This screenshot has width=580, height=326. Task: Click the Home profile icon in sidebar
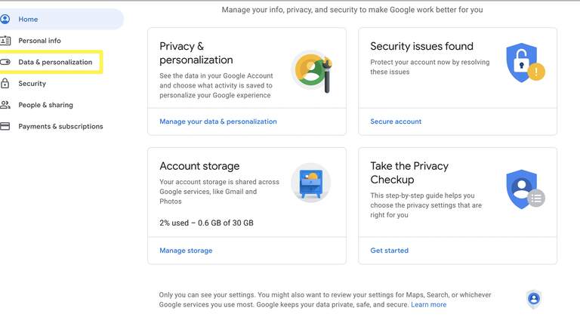(5, 19)
